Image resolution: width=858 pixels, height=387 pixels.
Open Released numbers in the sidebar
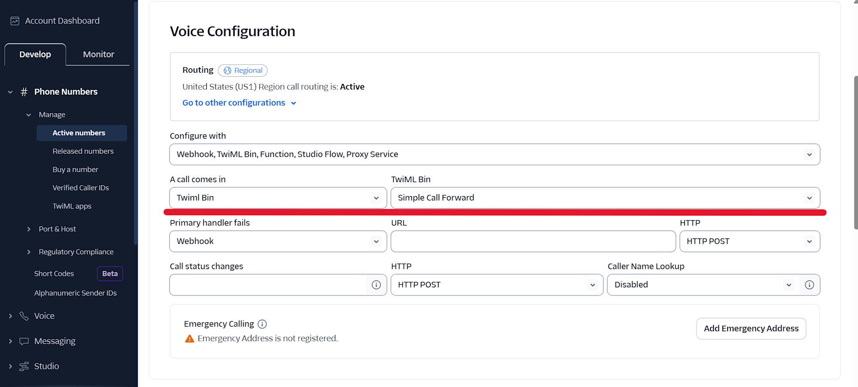point(83,151)
